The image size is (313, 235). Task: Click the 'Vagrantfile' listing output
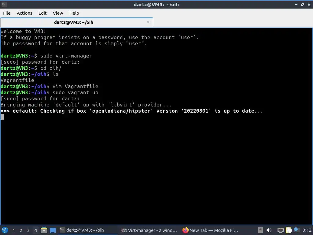[x=17, y=80]
